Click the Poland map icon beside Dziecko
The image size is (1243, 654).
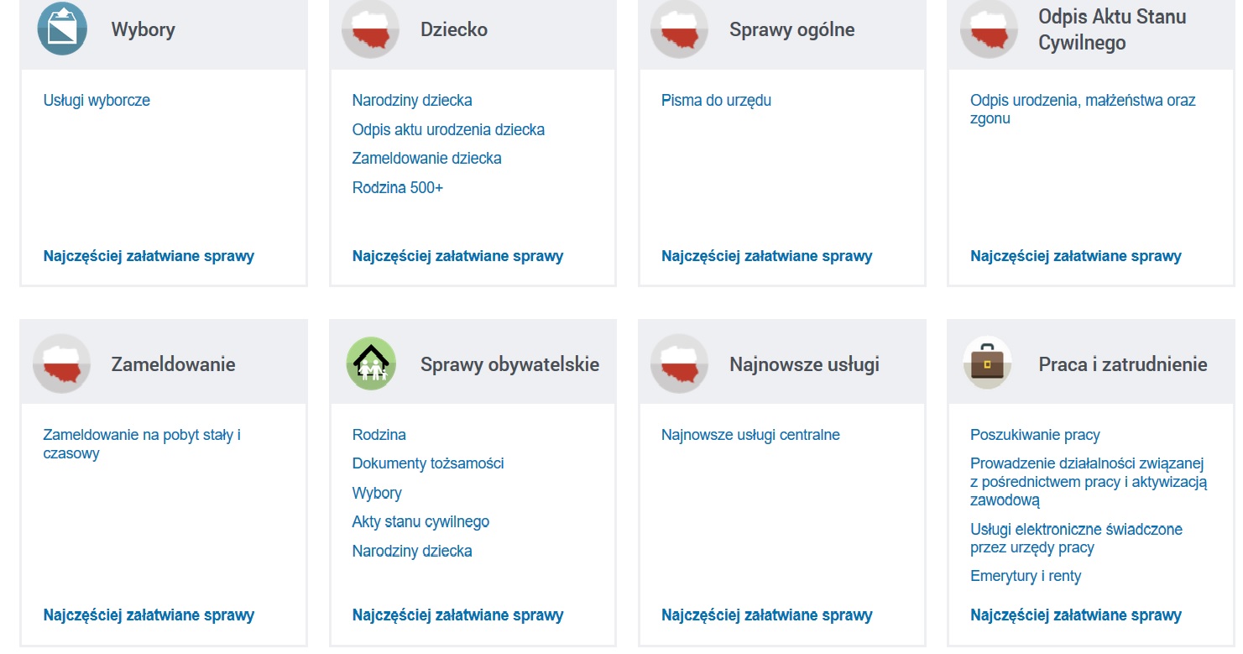coord(370,29)
